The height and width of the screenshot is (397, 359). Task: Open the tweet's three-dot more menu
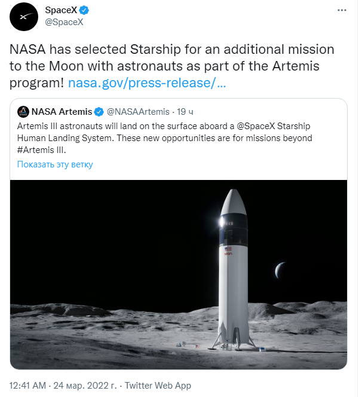tap(342, 11)
